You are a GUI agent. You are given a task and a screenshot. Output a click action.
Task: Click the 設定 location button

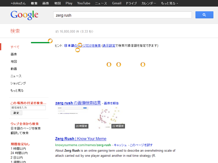(x=16, y=113)
